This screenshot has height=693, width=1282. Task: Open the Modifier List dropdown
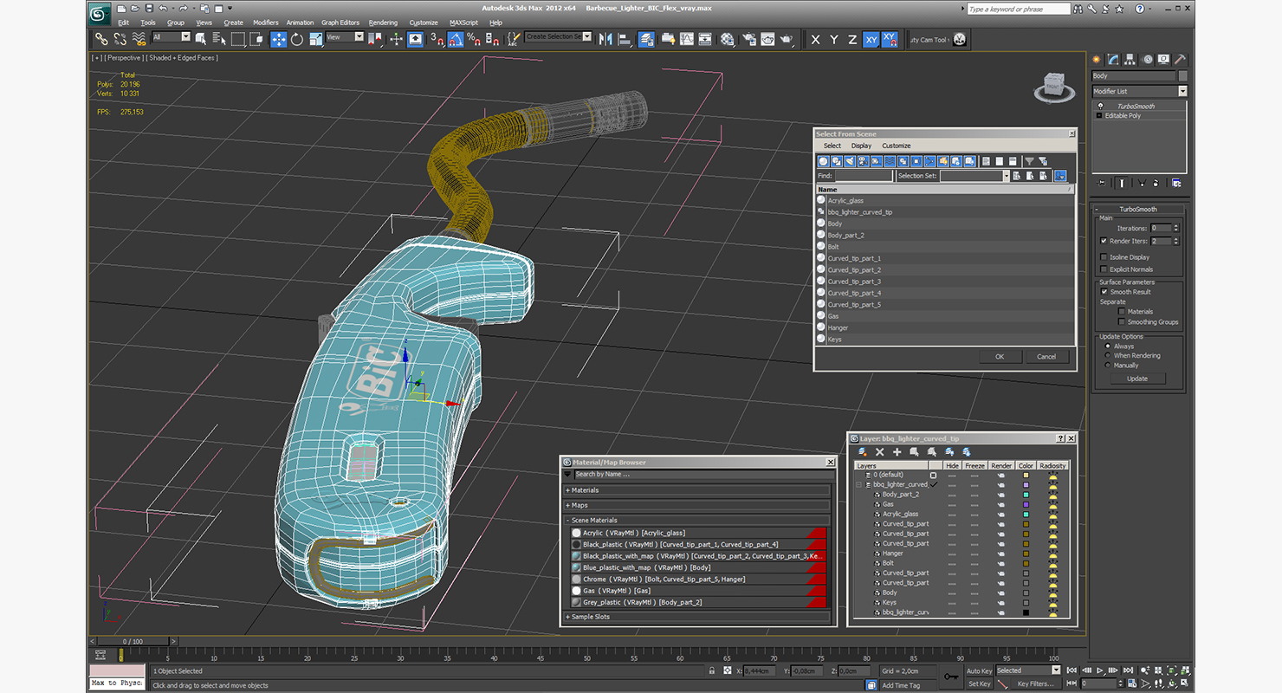(1139, 91)
